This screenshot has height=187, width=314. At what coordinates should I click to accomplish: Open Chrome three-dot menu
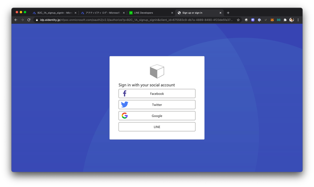(x=298, y=20)
